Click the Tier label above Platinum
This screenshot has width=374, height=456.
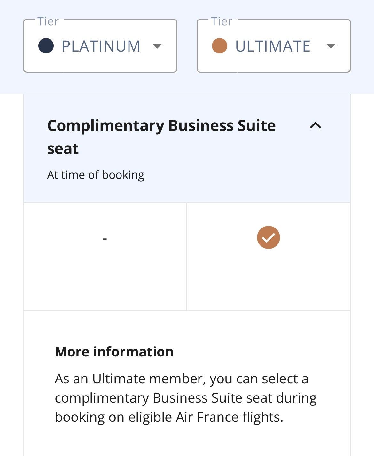tap(48, 21)
